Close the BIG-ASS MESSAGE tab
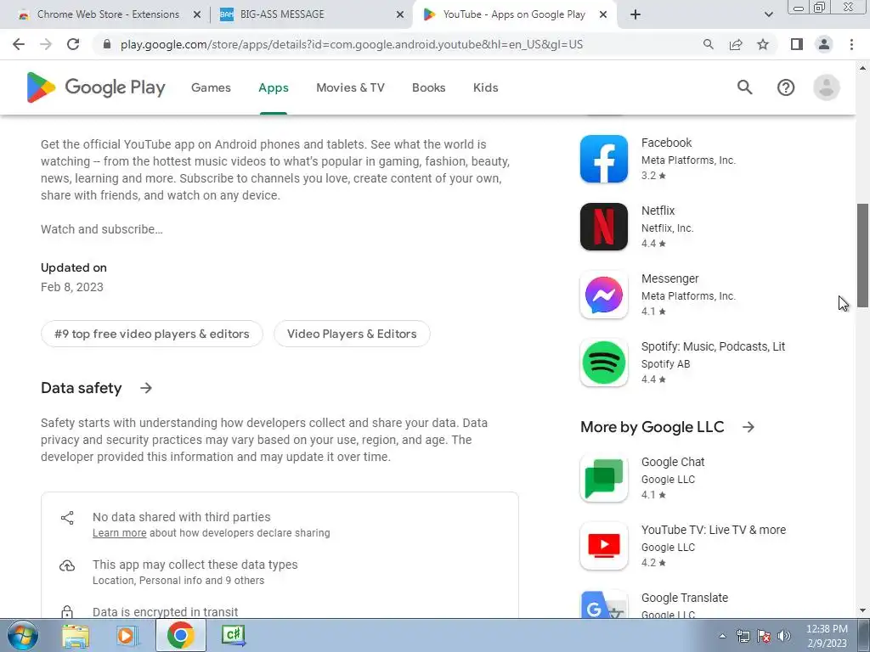Viewport: 870px width, 652px height. pos(400,14)
